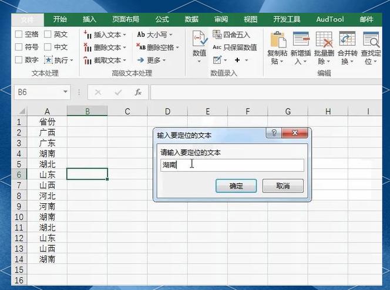Screen dimensions: 390x290
Task: Click the 删除空格 icon
Action: [141, 47]
